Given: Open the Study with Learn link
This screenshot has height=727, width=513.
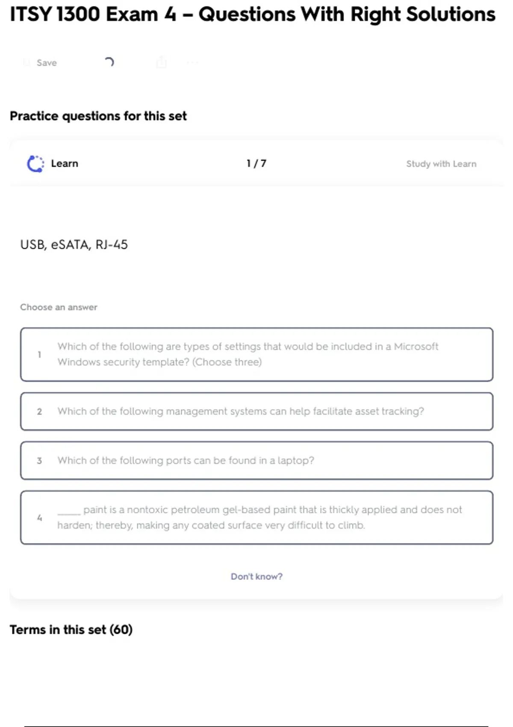Looking at the screenshot, I should pos(441,164).
